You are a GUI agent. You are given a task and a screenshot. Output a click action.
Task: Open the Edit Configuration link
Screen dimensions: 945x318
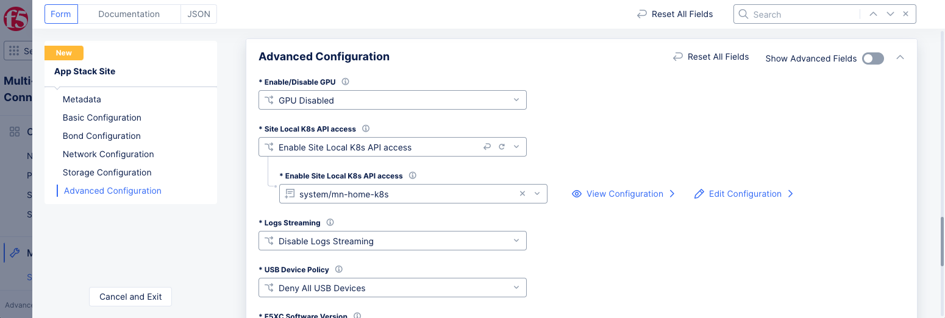click(744, 194)
